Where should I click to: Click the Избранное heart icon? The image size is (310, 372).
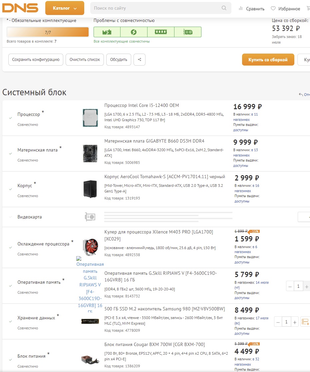[273, 8]
